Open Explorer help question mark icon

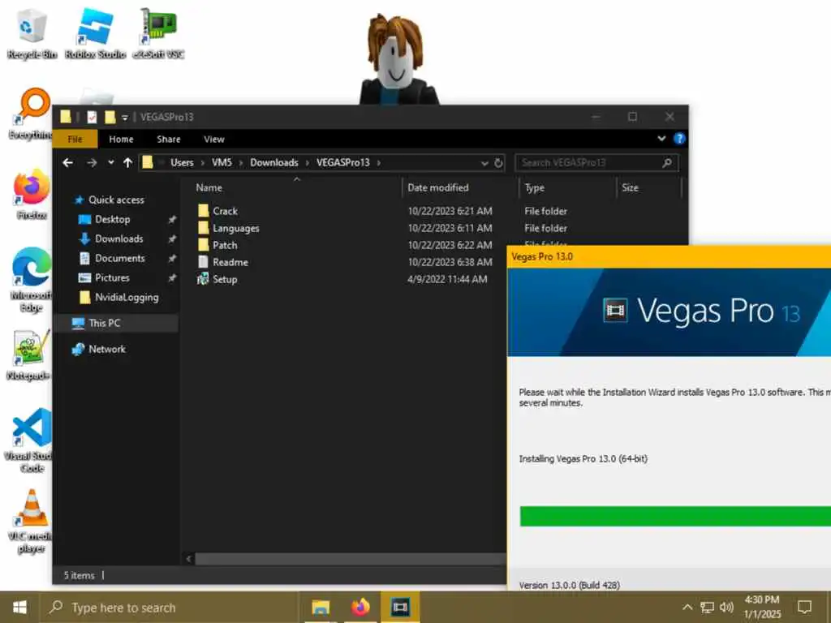pos(679,139)
